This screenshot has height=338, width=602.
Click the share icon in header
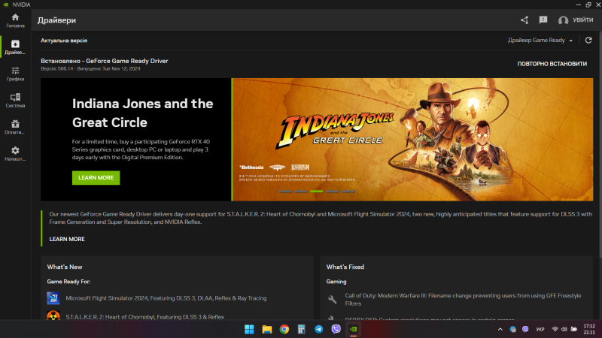click(x=524, y=20)
